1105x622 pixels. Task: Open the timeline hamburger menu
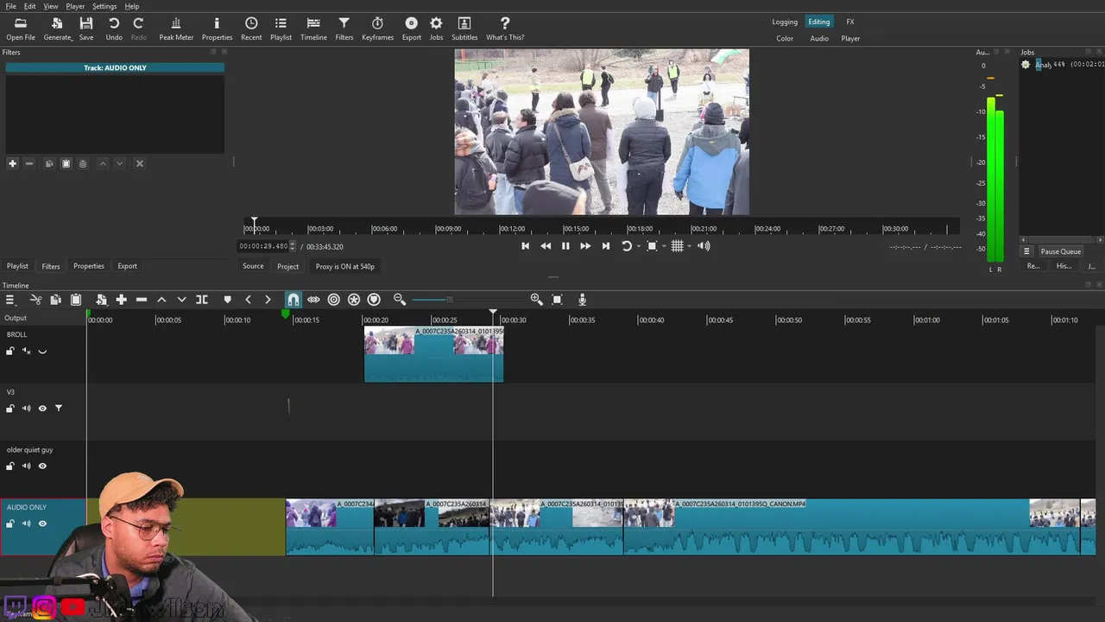coord(10,300)
